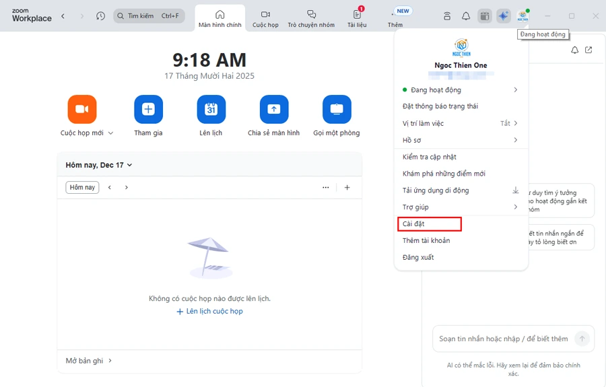The image size is (606, 387).
Task: Pop out the AI panel window
Action: (x=588, y=50)
